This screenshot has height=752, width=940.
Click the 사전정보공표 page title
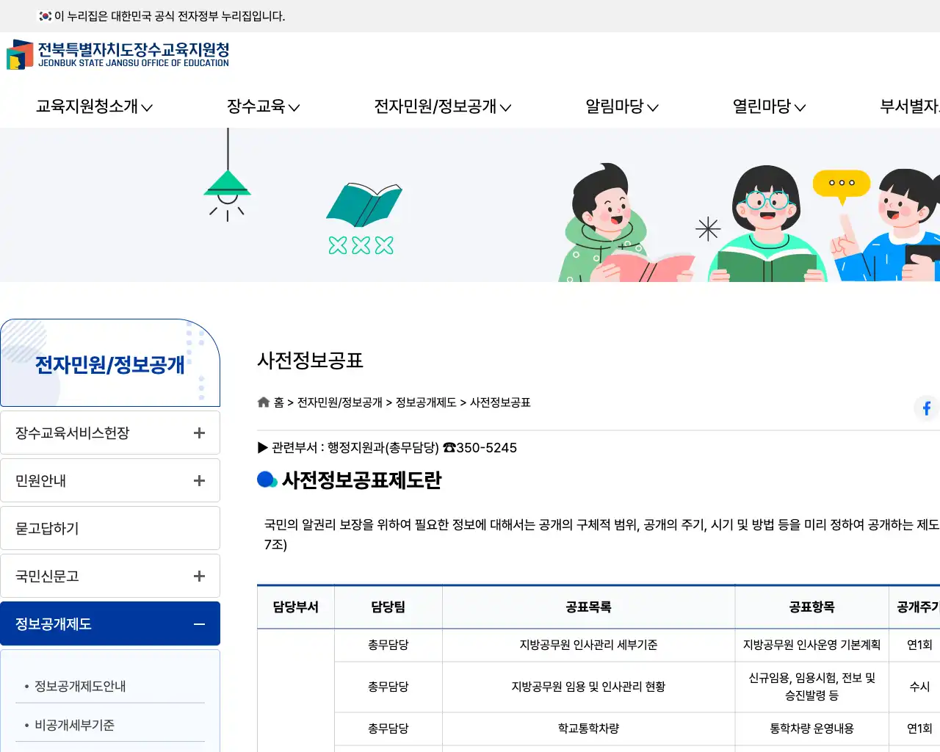point(310,361)
